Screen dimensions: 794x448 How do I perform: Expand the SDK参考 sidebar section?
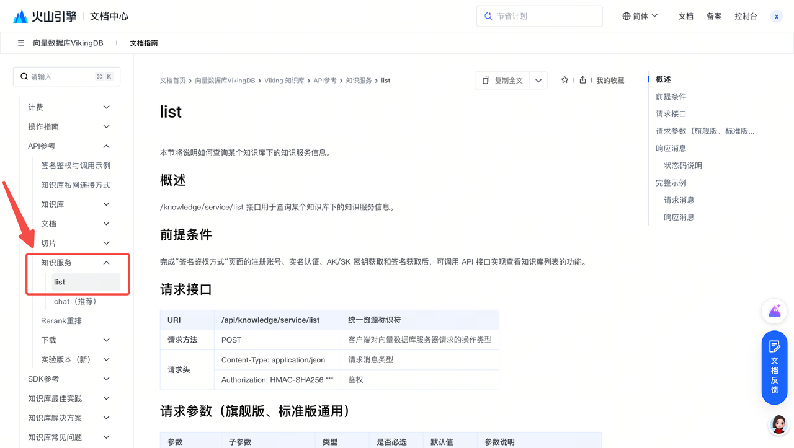point(107,379)
